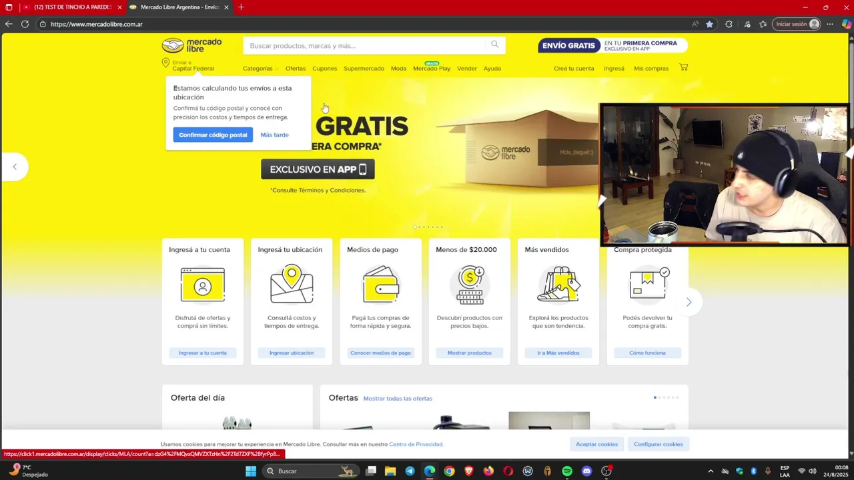Screen dimensions: 854x480
Task: Click Confirmar código postal button
Action: click(x=213, y=135)
